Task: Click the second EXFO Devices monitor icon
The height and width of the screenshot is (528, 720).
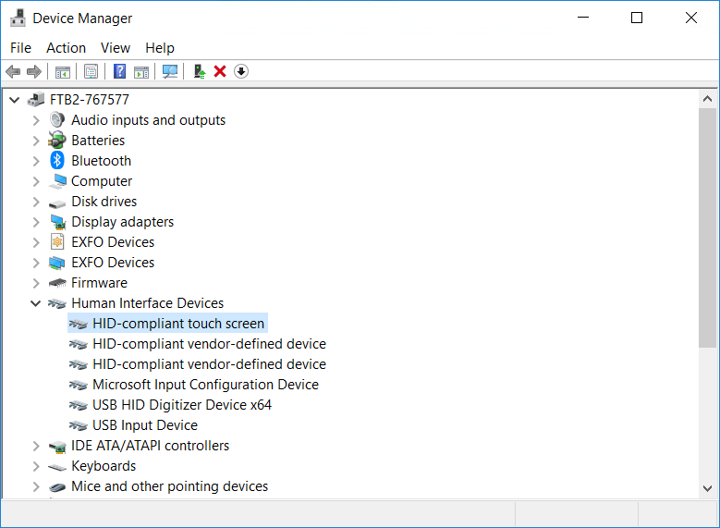Action: tap(57, 263)
